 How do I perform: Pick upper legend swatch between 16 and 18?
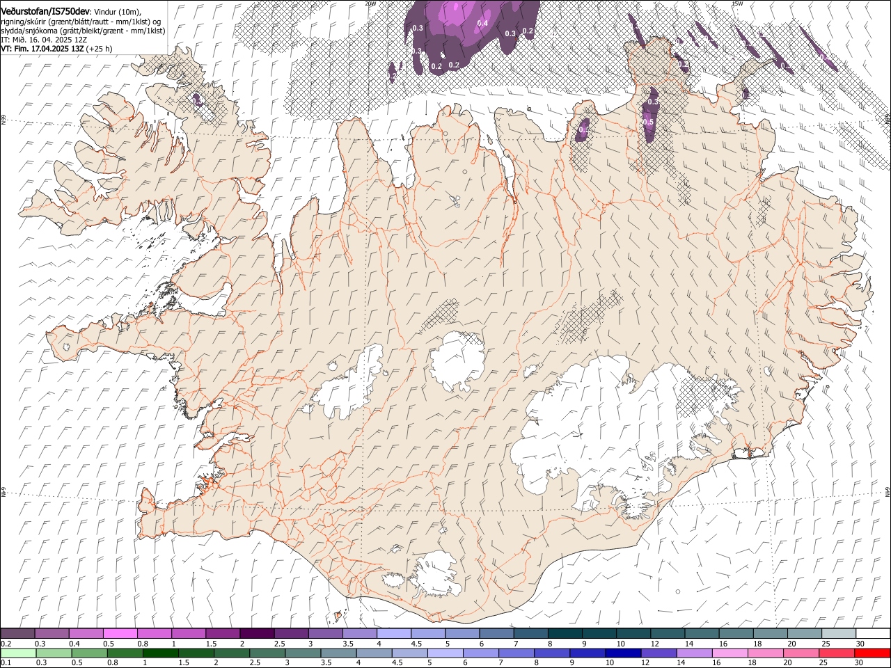point(736,633)
